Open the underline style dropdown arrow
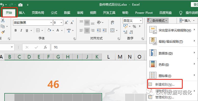The height and width of the screenshot is (101, 198). [31, 30]
